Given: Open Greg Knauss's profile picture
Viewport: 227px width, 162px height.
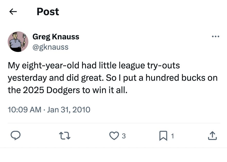Looking at the screenshot, I should pos(18,41).
